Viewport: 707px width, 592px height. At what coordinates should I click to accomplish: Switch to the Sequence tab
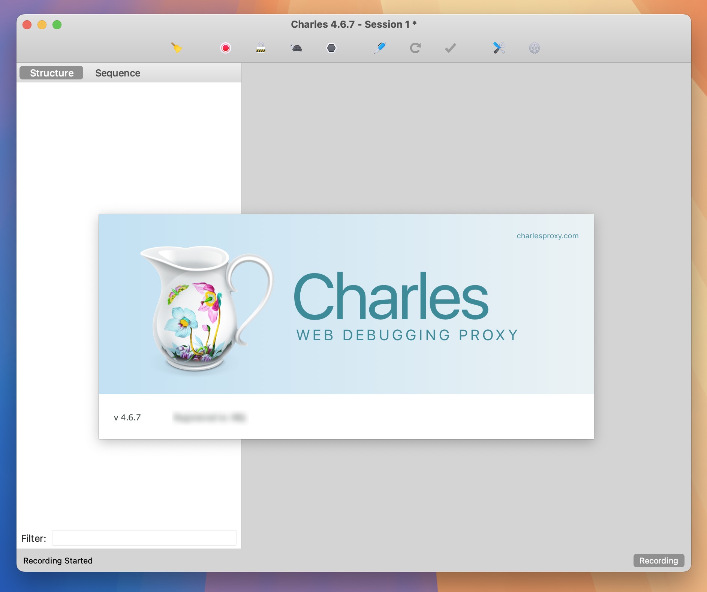[x=118, y=73]
